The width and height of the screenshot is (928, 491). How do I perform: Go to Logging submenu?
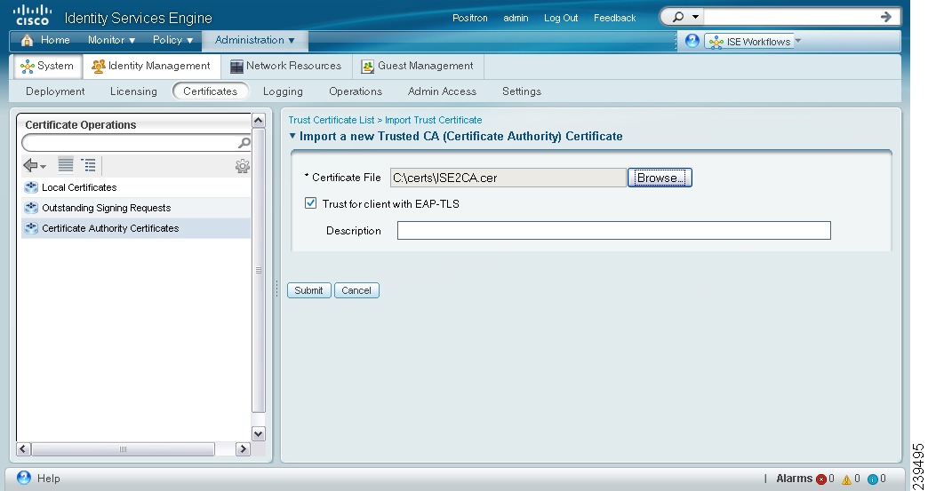point(283,91)
